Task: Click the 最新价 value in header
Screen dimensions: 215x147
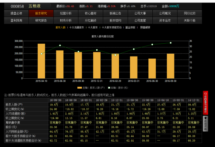Action: (x=71, y=6)
